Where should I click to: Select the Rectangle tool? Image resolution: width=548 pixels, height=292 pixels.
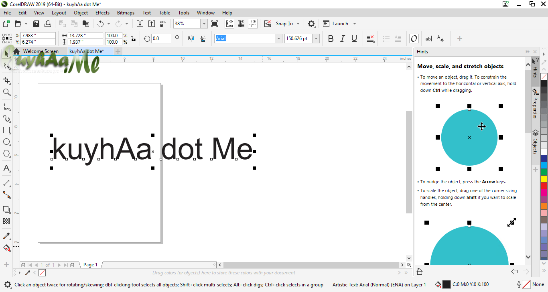pyautogui.click(x=6, y=130)
